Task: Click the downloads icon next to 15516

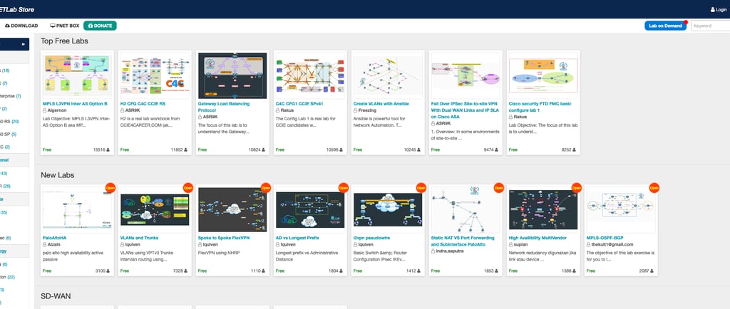Action: (x=108, y=150)
